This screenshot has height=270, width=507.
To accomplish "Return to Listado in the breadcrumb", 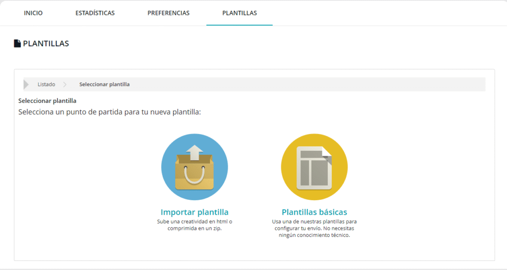I will pyautogui.click(x=47, y=85).
